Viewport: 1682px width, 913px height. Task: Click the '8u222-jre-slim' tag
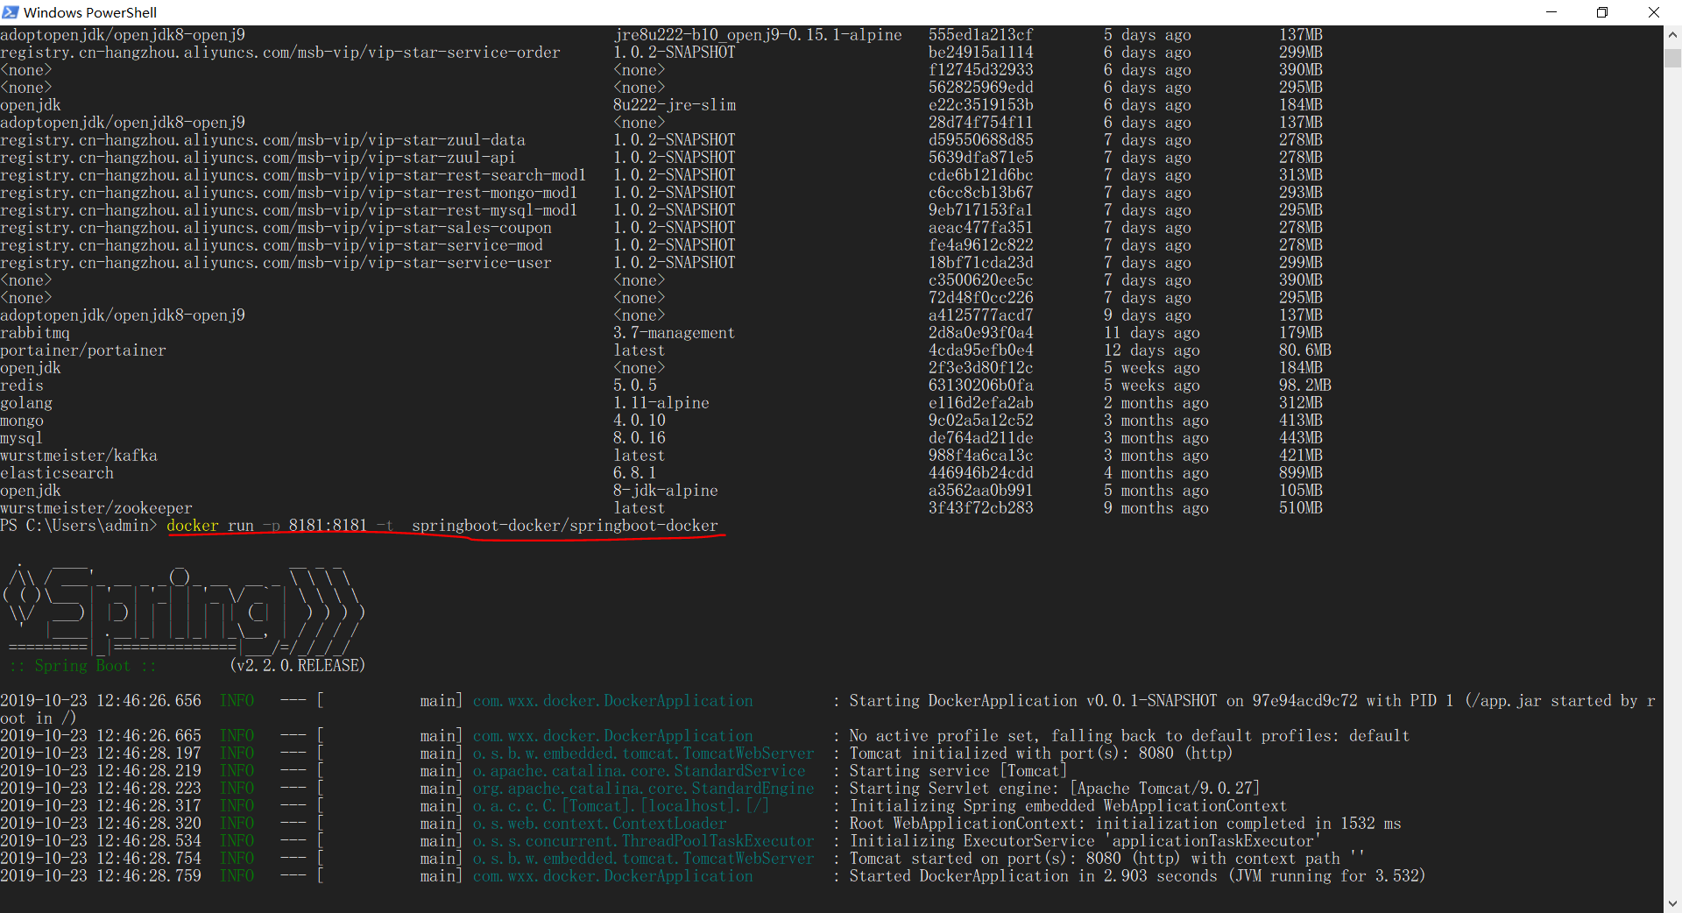(x=675, y=105)
